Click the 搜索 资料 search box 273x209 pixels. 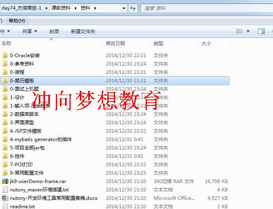click(207, 8)
